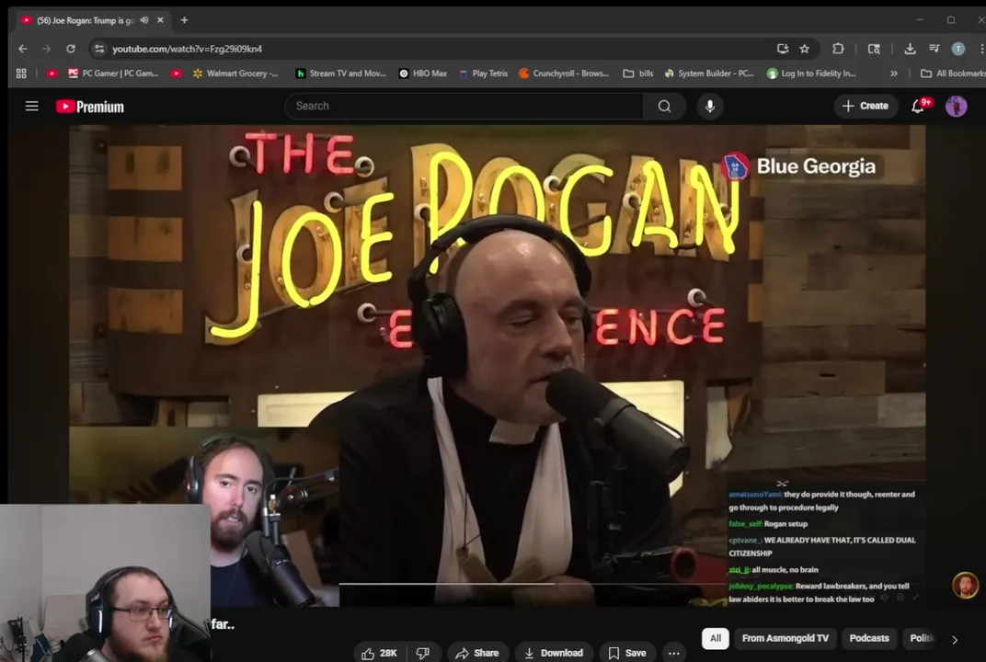The height and width of the screenshot is (662, 986).
Task: Select the Podcasts filter chip
Action: pos(869,638)
